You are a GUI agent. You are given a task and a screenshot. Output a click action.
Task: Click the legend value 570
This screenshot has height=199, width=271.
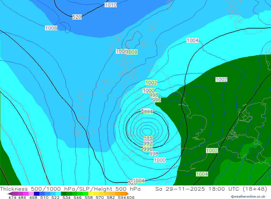click(x=100, y=197)
